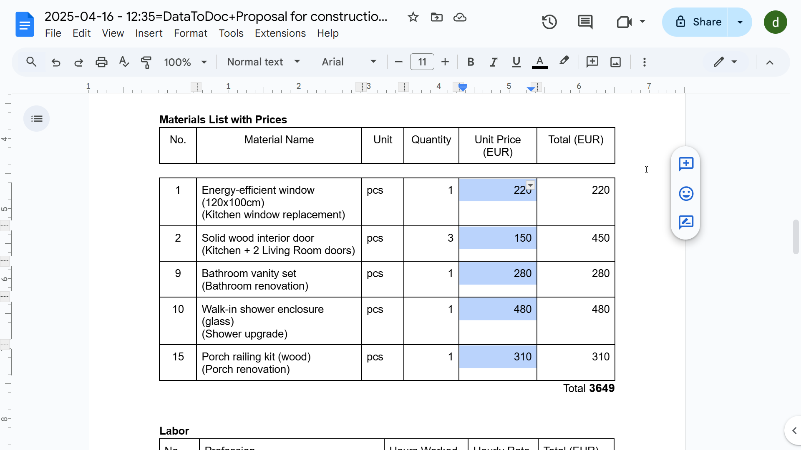
Task: Insert an image from toolbar
Action: click(616, 62)
